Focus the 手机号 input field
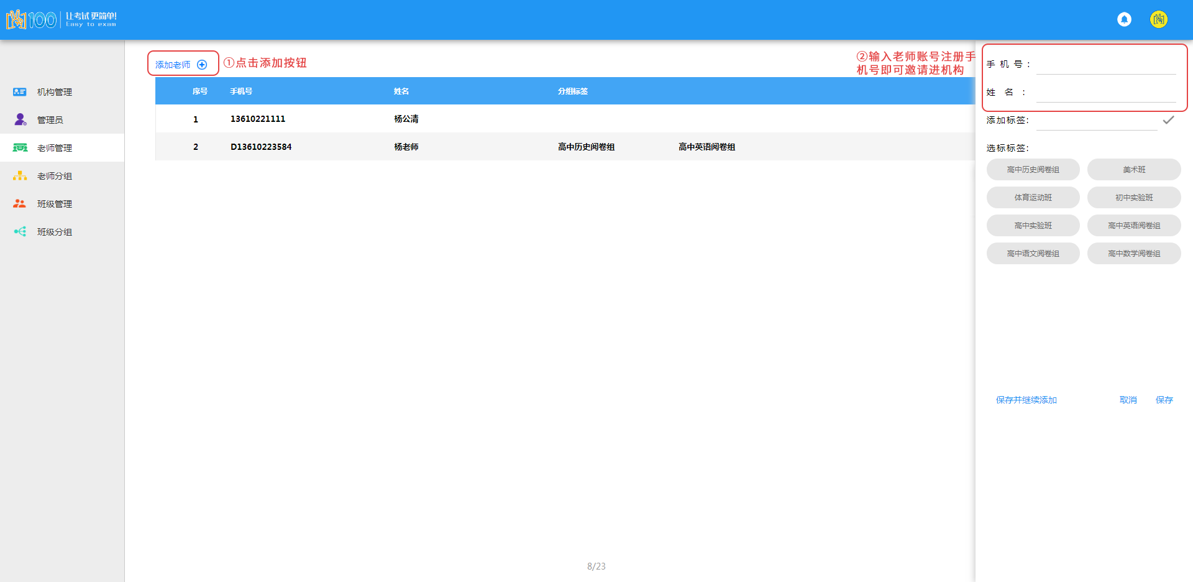This screenshot has width=1193, height=582. click(x=1106, y=65)
